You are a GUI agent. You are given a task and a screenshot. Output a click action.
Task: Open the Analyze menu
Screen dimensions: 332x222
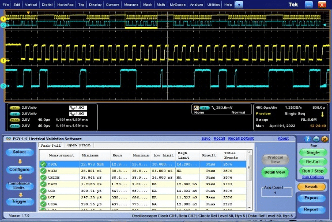pos(197,5)
